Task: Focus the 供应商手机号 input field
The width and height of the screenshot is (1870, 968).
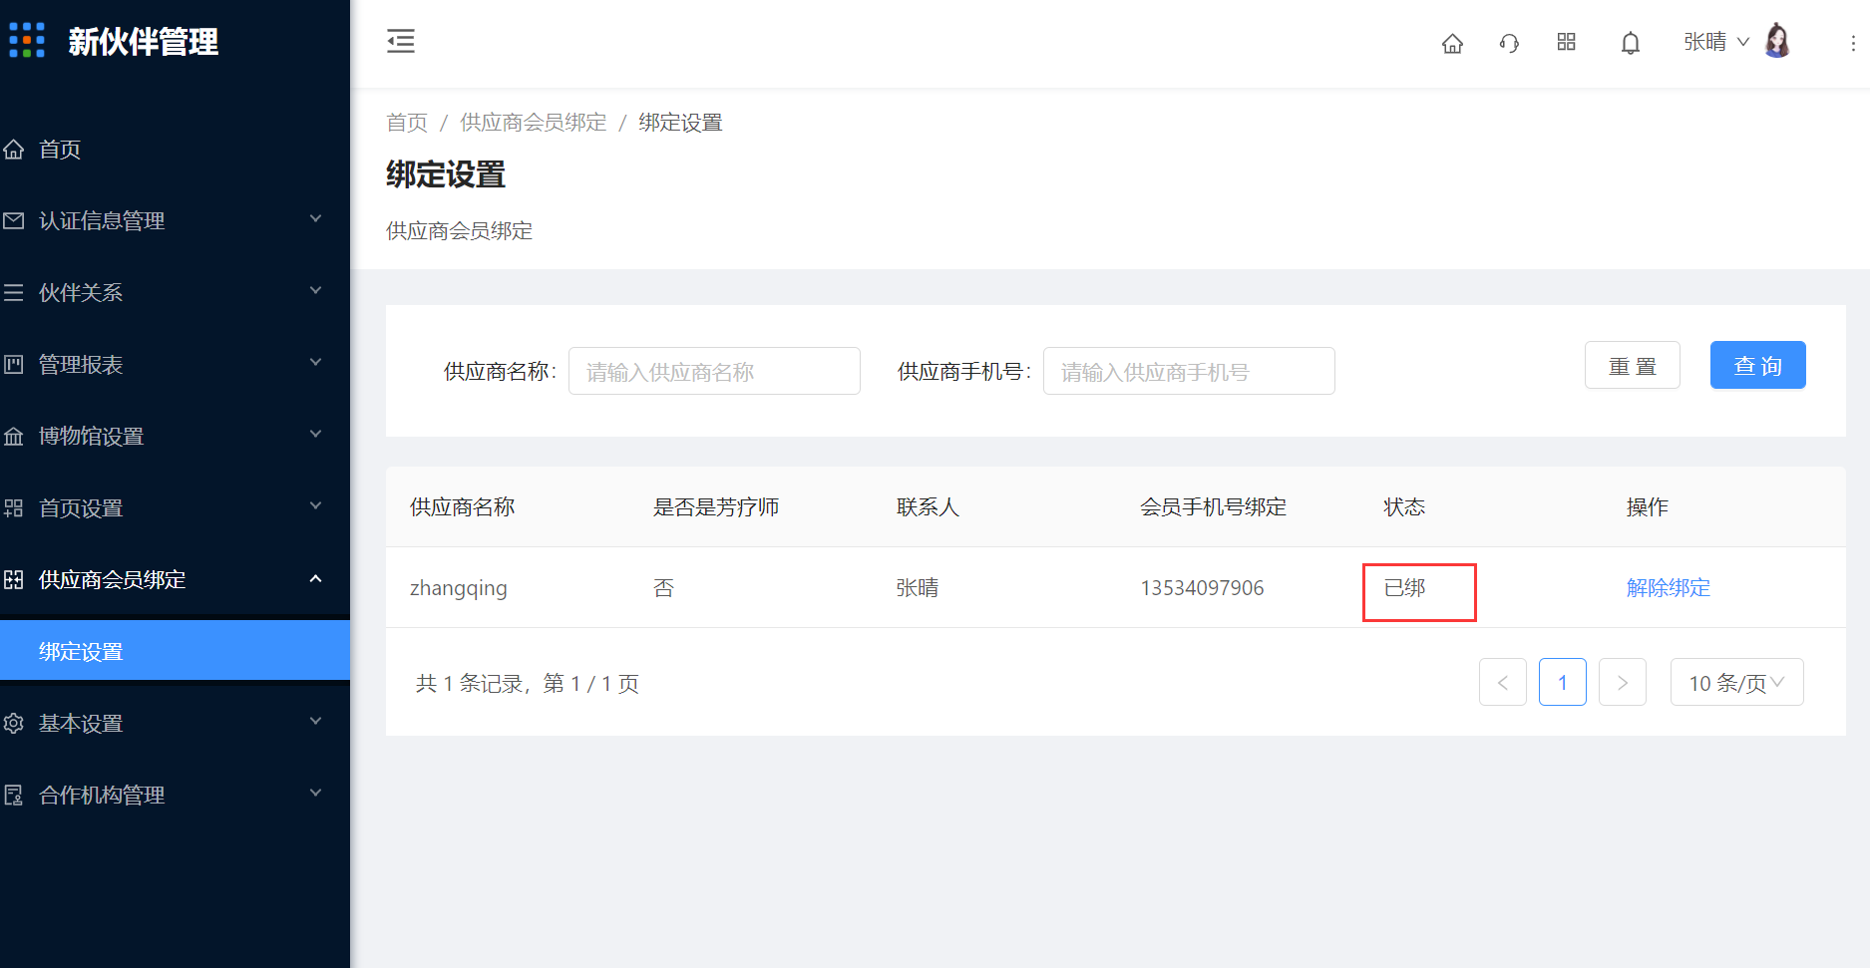Action: point(1189,371)
